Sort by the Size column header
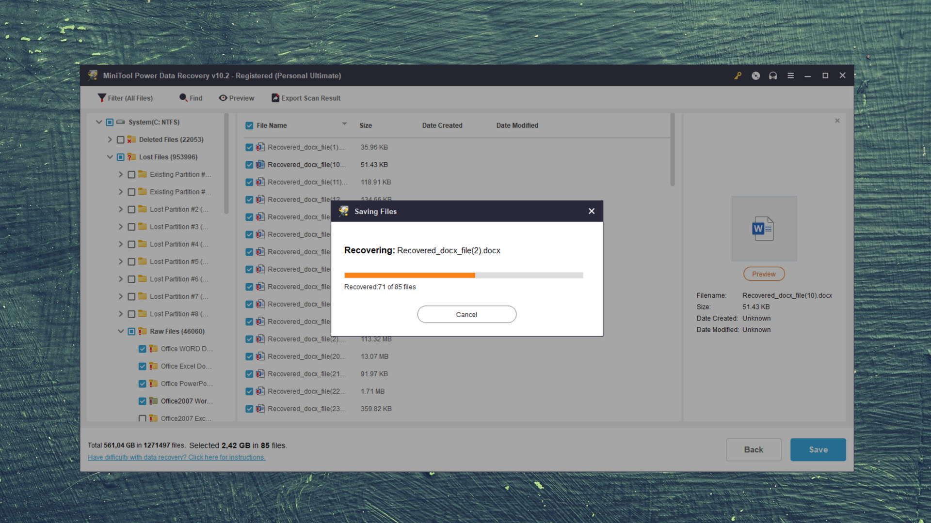This screenshot has height=523, width=931. [366, 125]
